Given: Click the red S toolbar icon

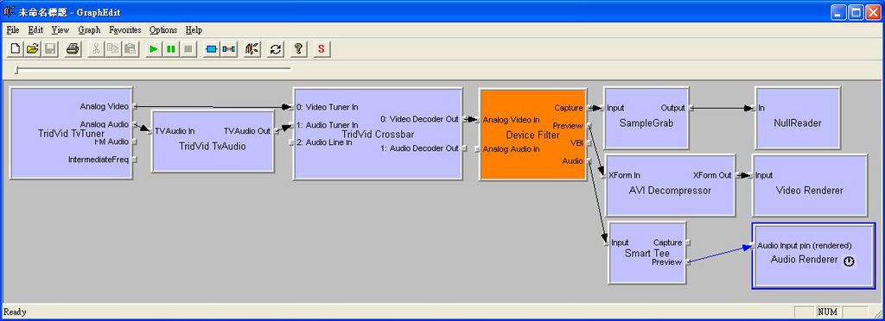Looking at the screenshot, I should click(x=322, y=49).
